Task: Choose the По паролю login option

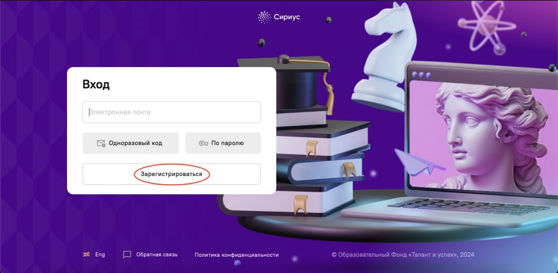Action: (223, 143)
